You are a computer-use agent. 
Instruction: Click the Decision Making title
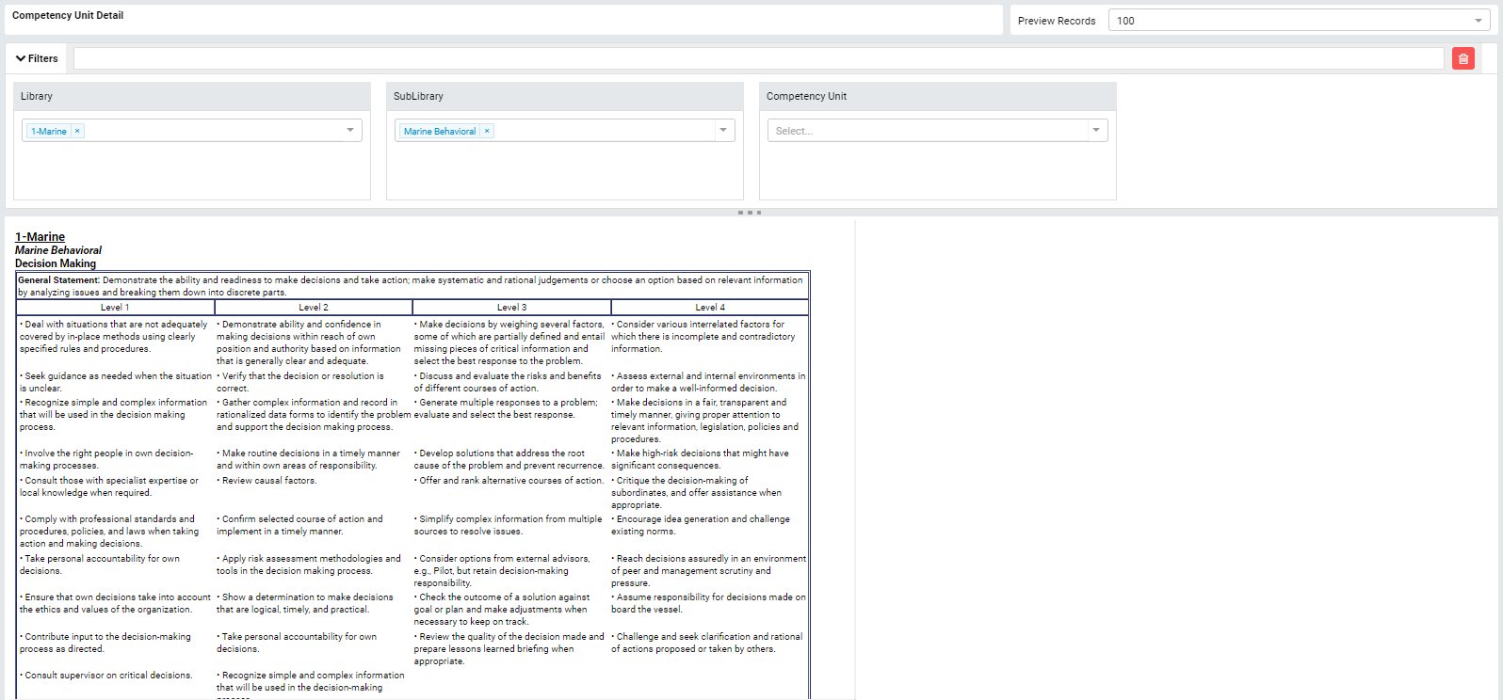(x=56, y=263)
